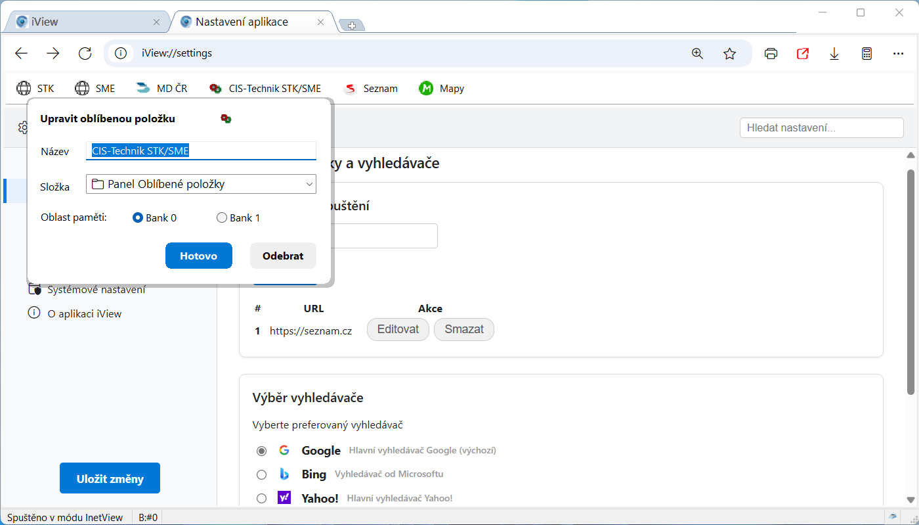Viewport: 919px width, 525px height.
Task: Click 'Spuštěno v módu InetView' in status bar
Action: click(x=65, y=517)
